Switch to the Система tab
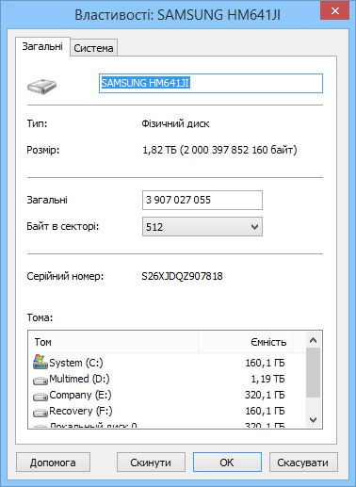This screenshot has height=487, width=356. click(93, 48)
